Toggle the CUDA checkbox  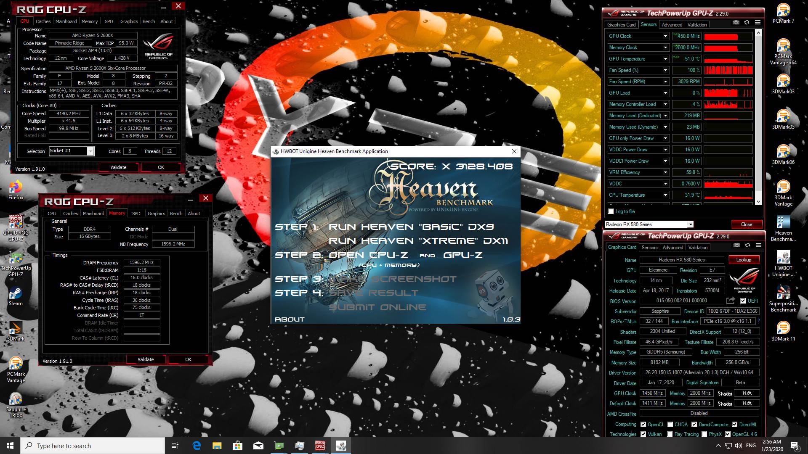coord(670,425)
